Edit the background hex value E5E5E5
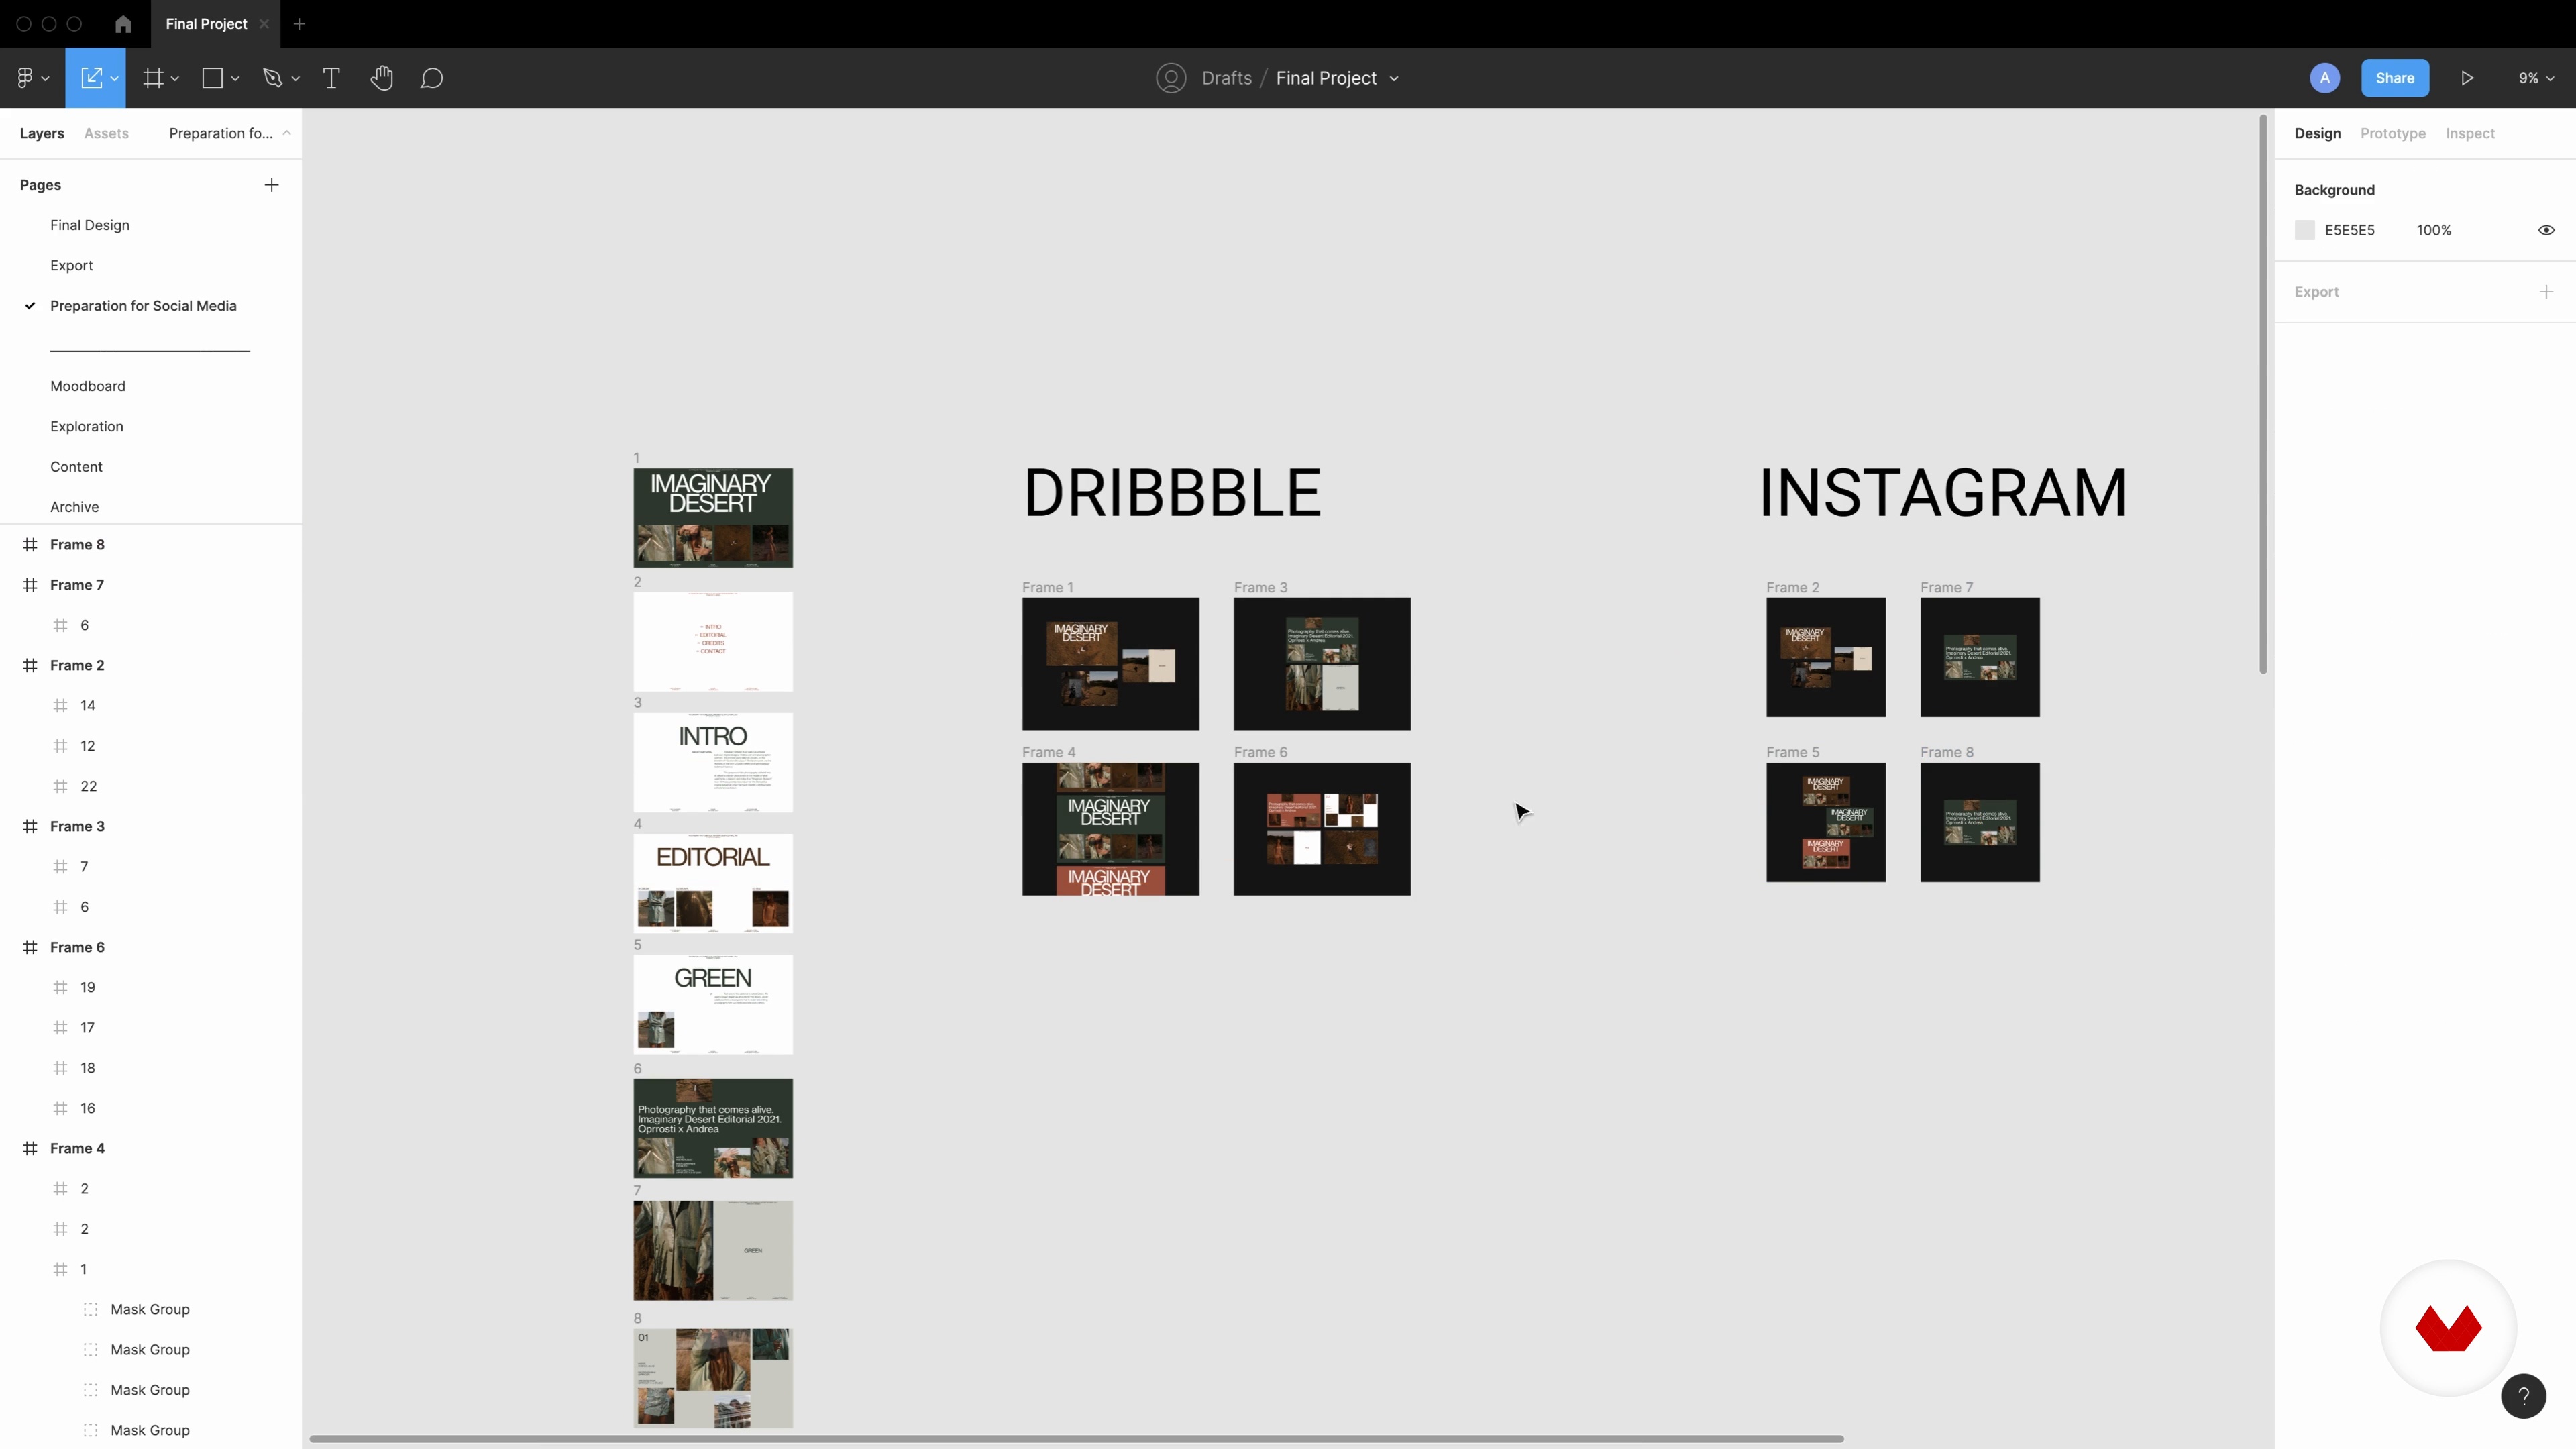2576x1449 pixels. click(2349, 230)
